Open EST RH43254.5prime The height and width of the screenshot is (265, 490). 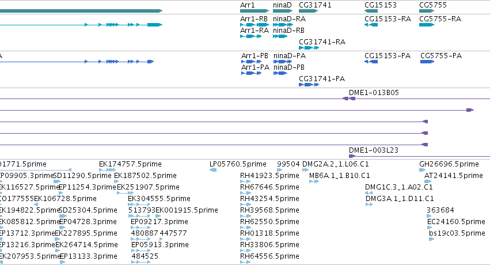tap(269, 199)
